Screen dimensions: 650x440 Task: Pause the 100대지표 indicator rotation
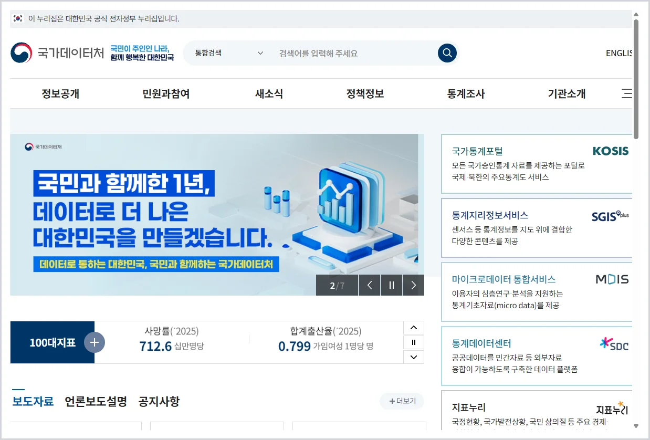coord(414,342)
